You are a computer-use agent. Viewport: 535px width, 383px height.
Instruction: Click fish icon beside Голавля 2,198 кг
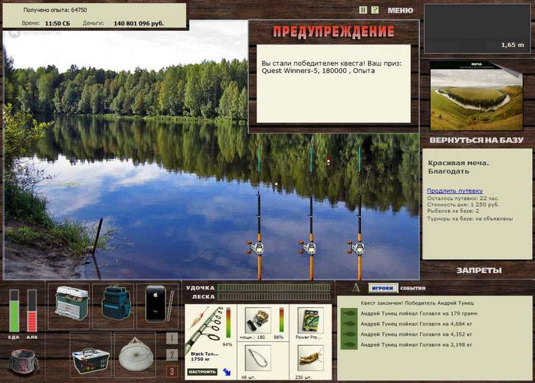(x=349, y=345)
